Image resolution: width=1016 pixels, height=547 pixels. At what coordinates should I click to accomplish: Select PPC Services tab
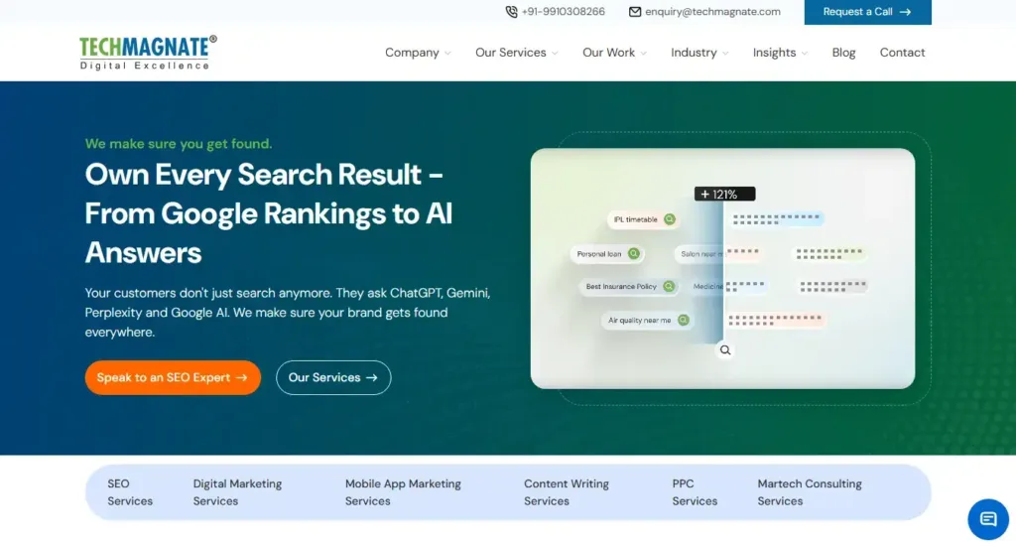tap(695, 492)
